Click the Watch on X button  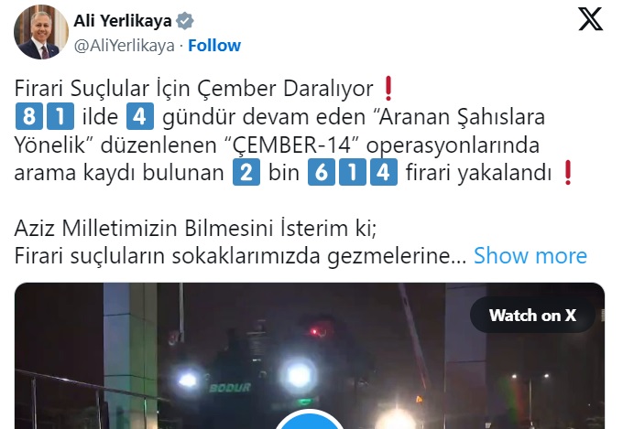pyautogui.click(x=532, y=315)
